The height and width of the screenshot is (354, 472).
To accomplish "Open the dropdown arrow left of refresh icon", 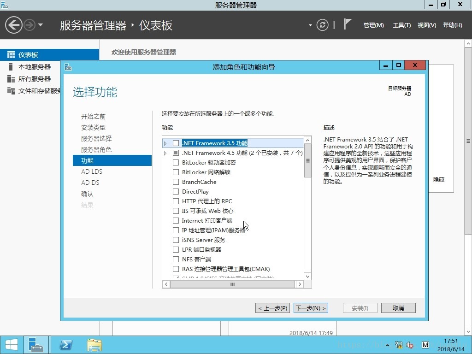I will click(310, 25).
